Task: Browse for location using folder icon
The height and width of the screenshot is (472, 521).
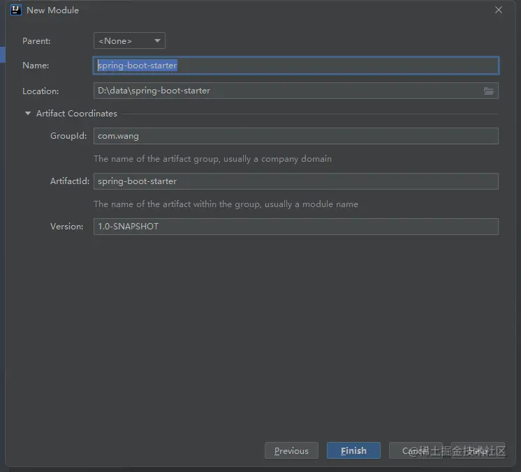Action: pyautogui.click(x=488, y=91)
